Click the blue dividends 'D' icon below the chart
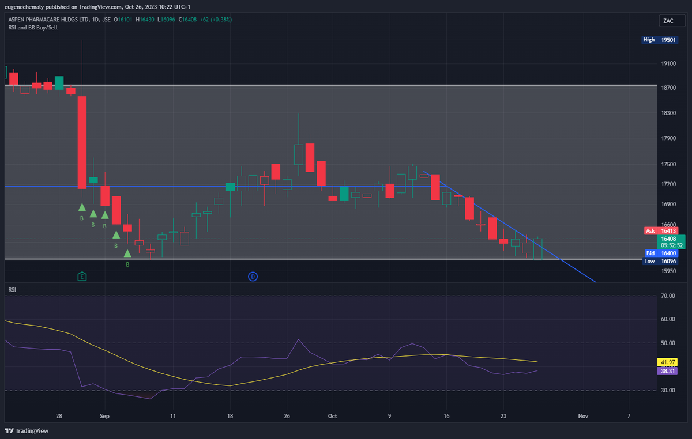692x439 pixels. [x=253, y=277]
